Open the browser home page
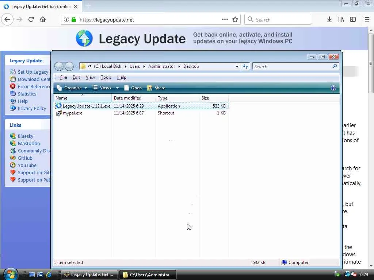The width and height of the screenshot is (374, 280). point(43,20)
